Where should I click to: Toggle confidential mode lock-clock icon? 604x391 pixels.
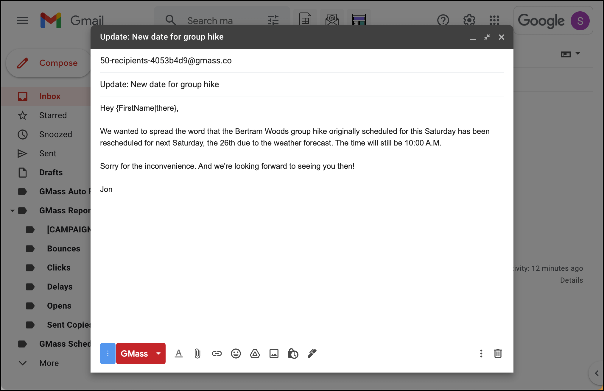(x=293, y=354)
